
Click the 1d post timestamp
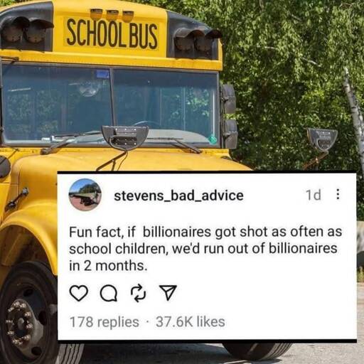pos(314,195)
